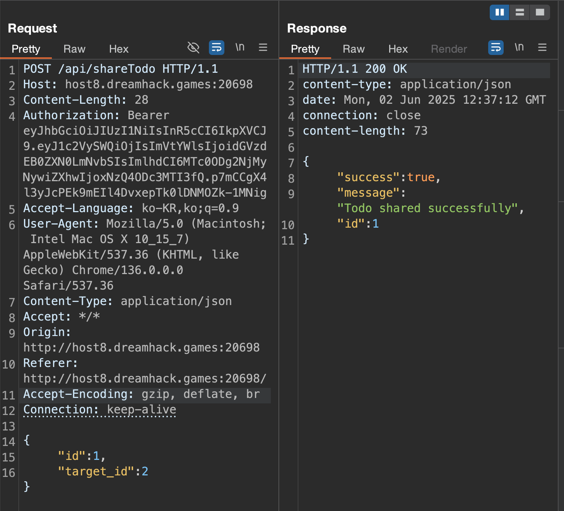This screenshot has width=564, height=511.
Task: Switch to Request Raw tab
Action: [74, 49]
